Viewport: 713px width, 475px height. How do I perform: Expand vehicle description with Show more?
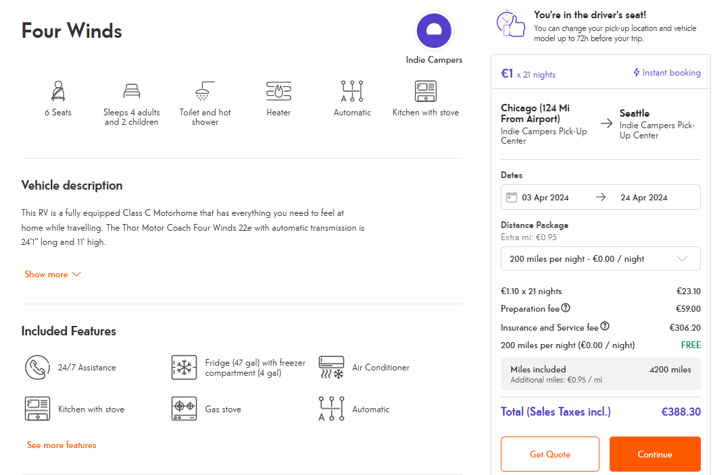click(x=52, y=275)
